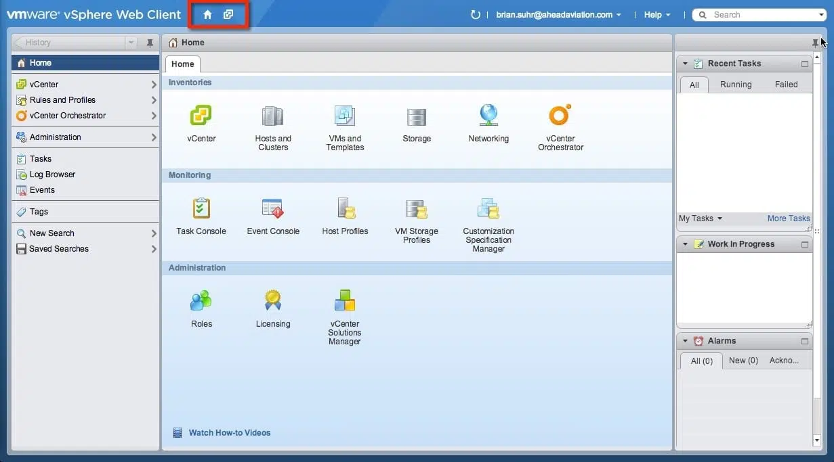Select Home in the navigator

85,63
